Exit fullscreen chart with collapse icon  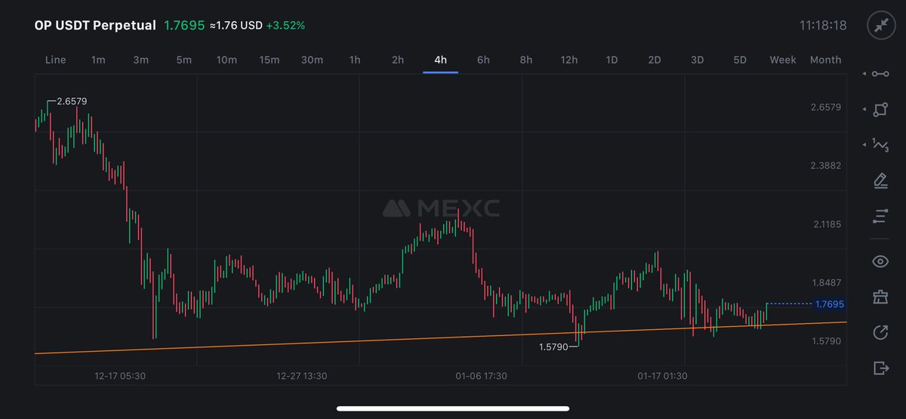(x=880, y=25)
